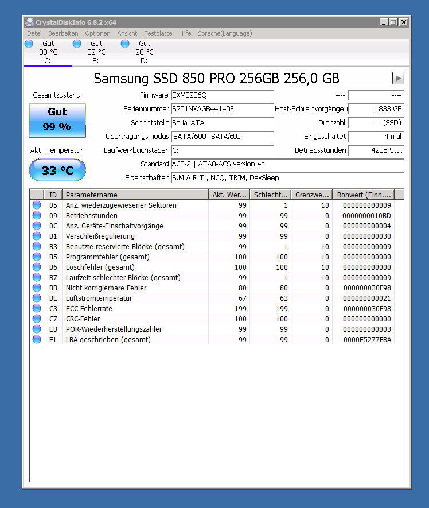Click status icon for attribute B7 row
Viewport: 429px width, 508px height.
coord(37,278)
